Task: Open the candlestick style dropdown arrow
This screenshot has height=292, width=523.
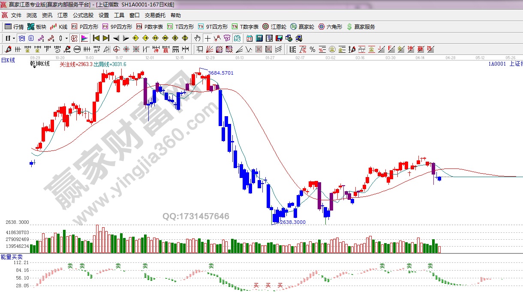Action: click(x=66, y=38)
